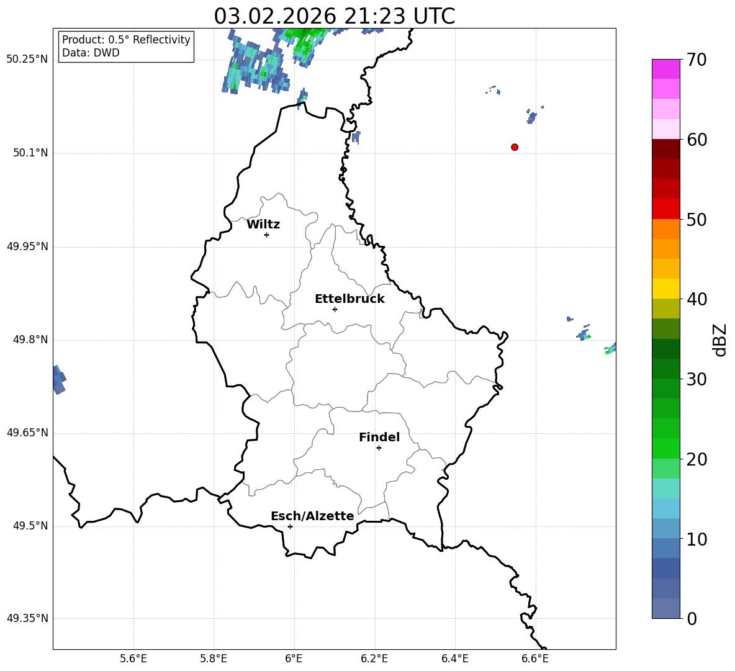735x671 pixels.
Task: Pick the bright red swatch just above 50 dBZ
Action: pyautogui.click(x=666, y=209)
